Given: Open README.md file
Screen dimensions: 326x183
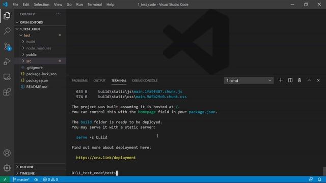Looking at the screenshot, I should click(x=40, y=87).
